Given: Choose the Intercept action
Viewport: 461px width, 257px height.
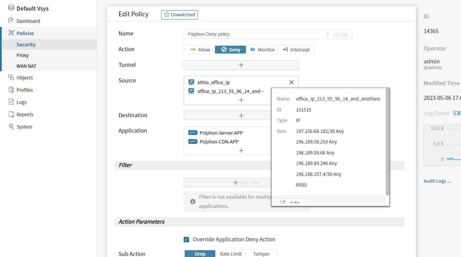Looking at the screenshot, I should point(296,50).
